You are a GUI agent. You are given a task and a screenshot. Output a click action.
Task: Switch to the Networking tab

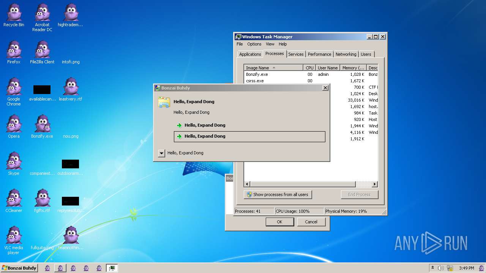[346, 54]
